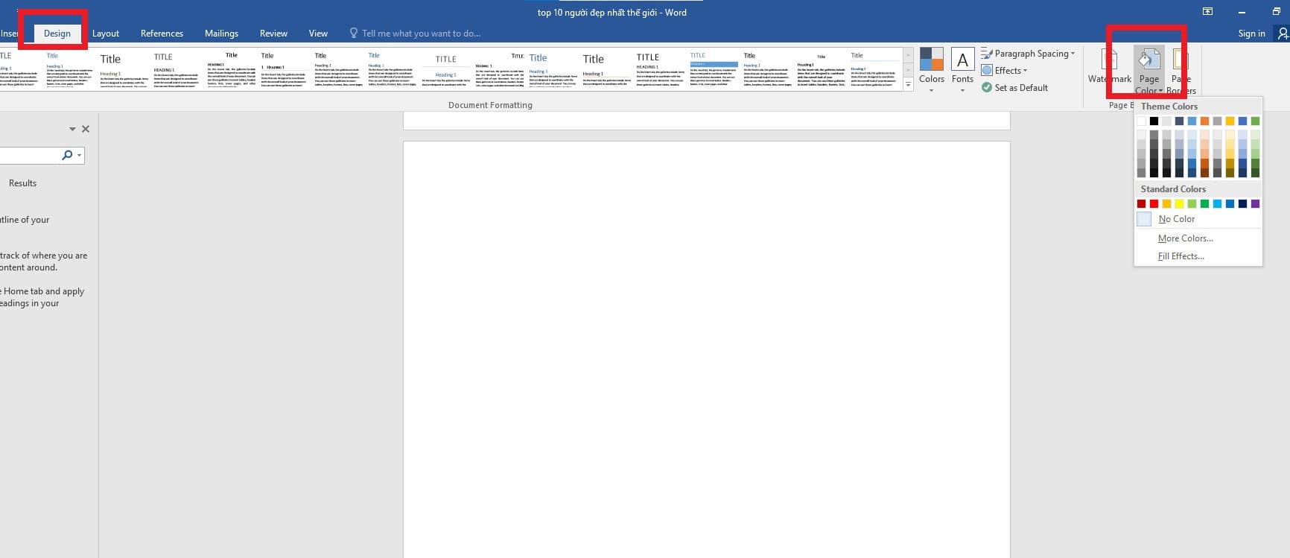The image size is (1290, 558).
Task: Click the Document Formatting group label
Action: pos(490,105)
